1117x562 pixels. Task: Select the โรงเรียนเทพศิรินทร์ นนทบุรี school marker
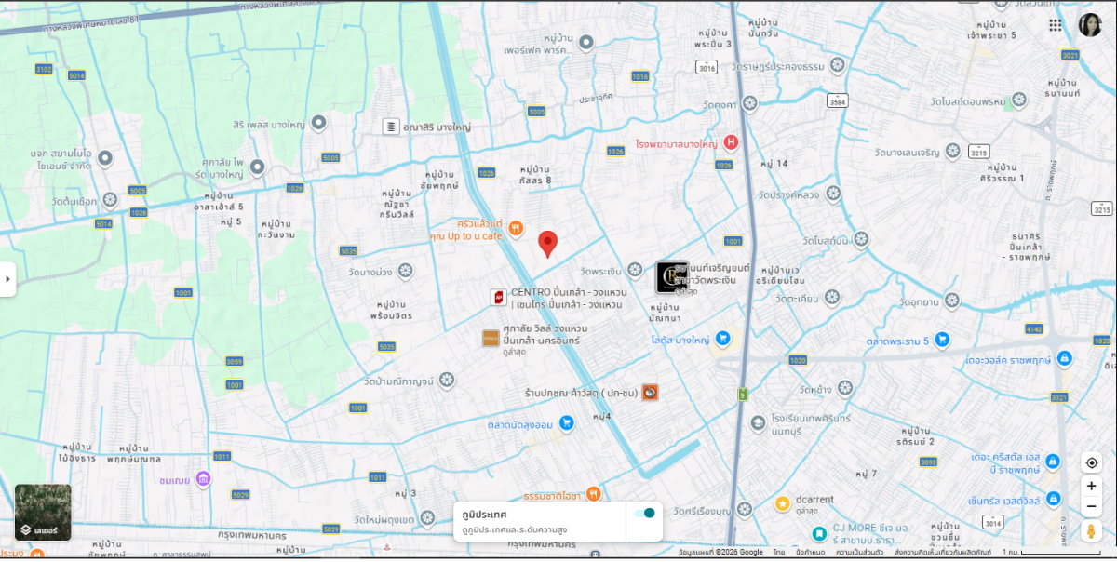point(758,424)
